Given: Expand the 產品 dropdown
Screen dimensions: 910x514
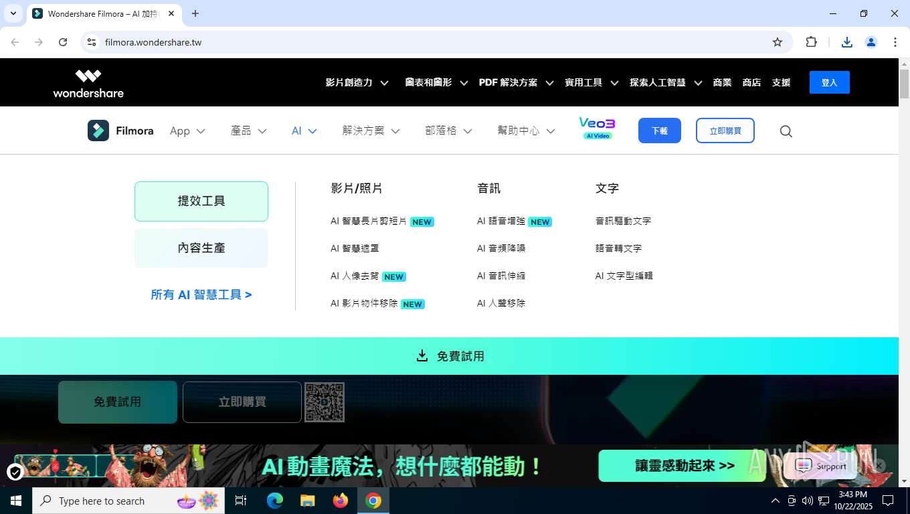Looking at the screenshot, I should [x=249, y=131].
